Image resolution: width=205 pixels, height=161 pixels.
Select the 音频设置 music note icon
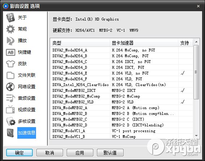pyautogui.click(x=10, y=98)
